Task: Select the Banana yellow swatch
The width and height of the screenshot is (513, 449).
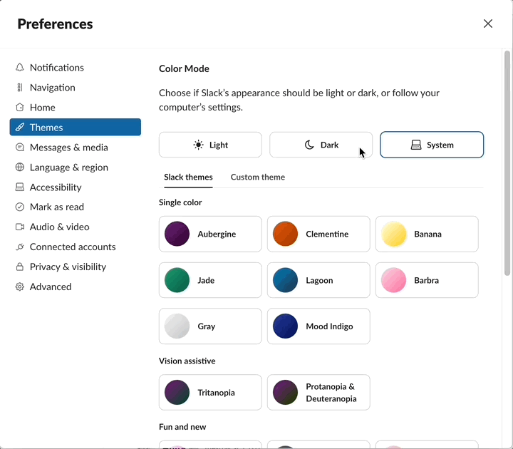Action: [393, 234]
